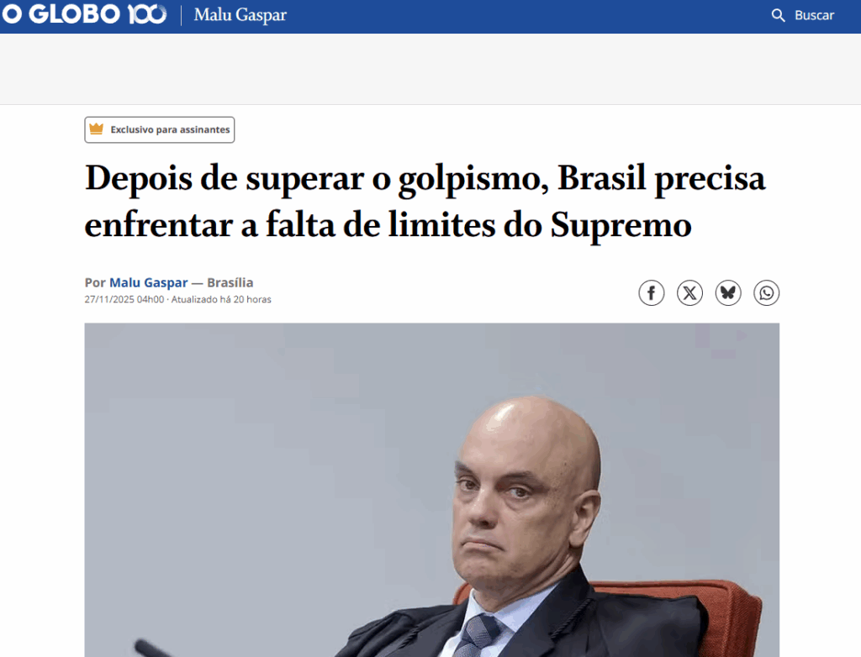Click the crown subscriber icon
The width and height of the screenshot is (861, 657).
click(97, 129)
